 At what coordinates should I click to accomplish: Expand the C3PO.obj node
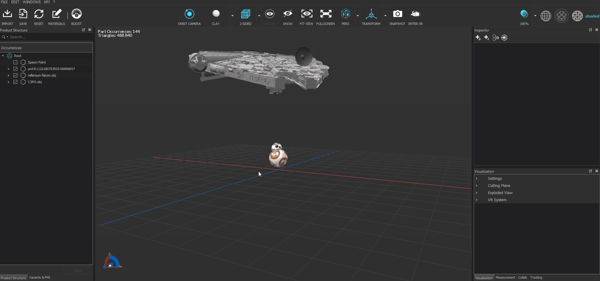9,82
